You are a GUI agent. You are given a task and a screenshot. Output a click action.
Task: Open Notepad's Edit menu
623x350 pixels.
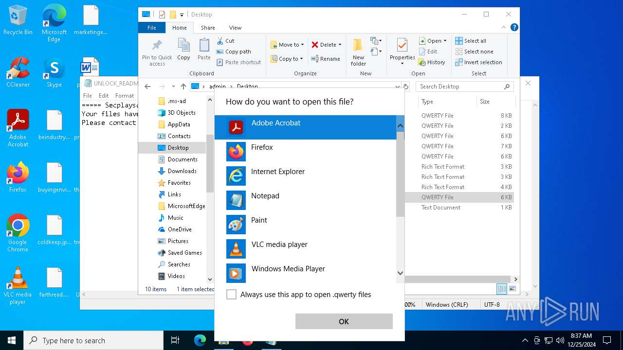point(104,96)
